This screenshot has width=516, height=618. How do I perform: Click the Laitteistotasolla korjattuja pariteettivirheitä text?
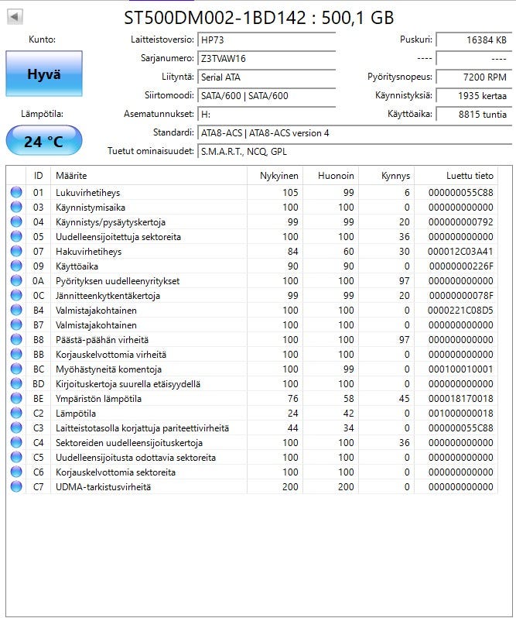(x=142, y=428)
